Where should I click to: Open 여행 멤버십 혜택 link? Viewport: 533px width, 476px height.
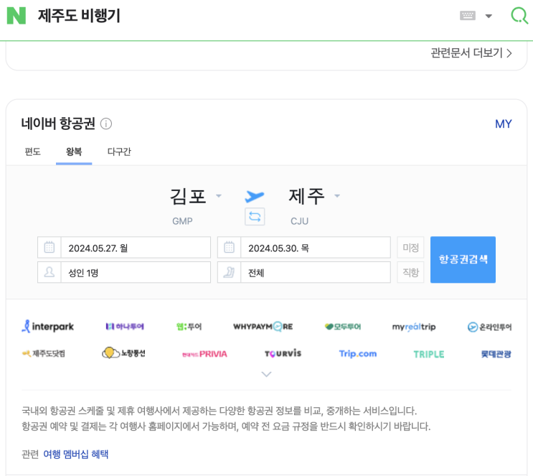tap(76, 454)
